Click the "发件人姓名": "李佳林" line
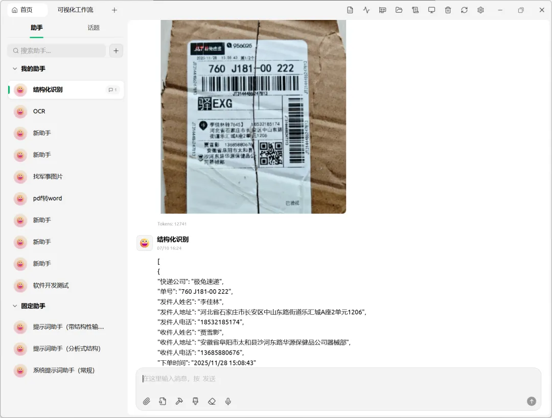552x418 pixels. (191, 302)
